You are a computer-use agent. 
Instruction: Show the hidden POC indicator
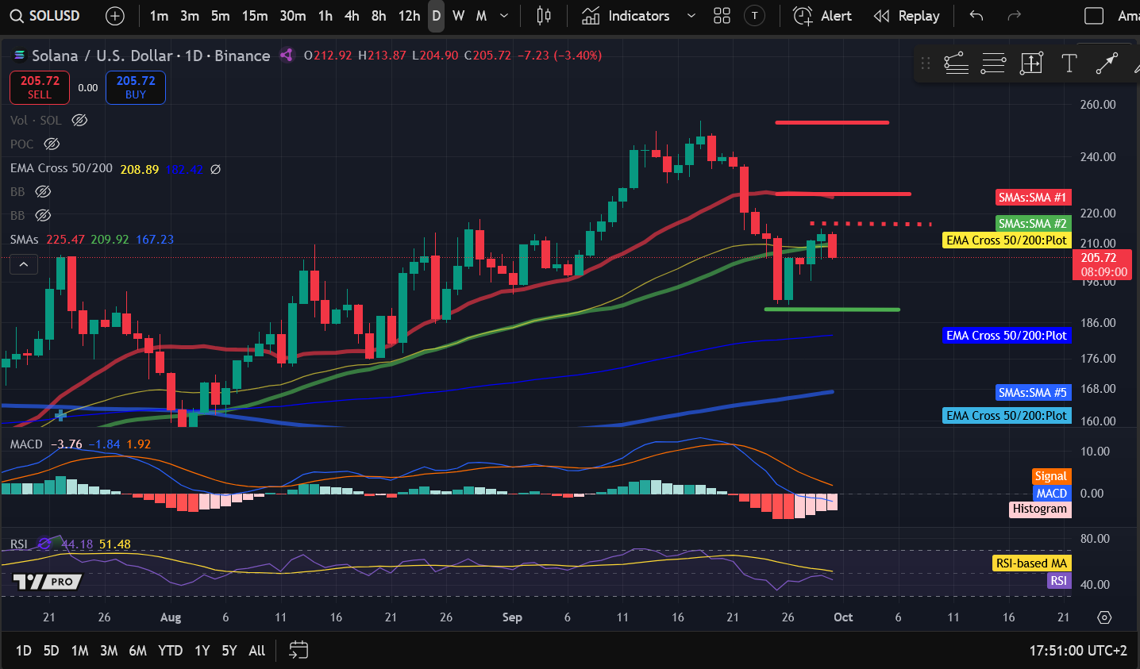(x=52, y=144)
